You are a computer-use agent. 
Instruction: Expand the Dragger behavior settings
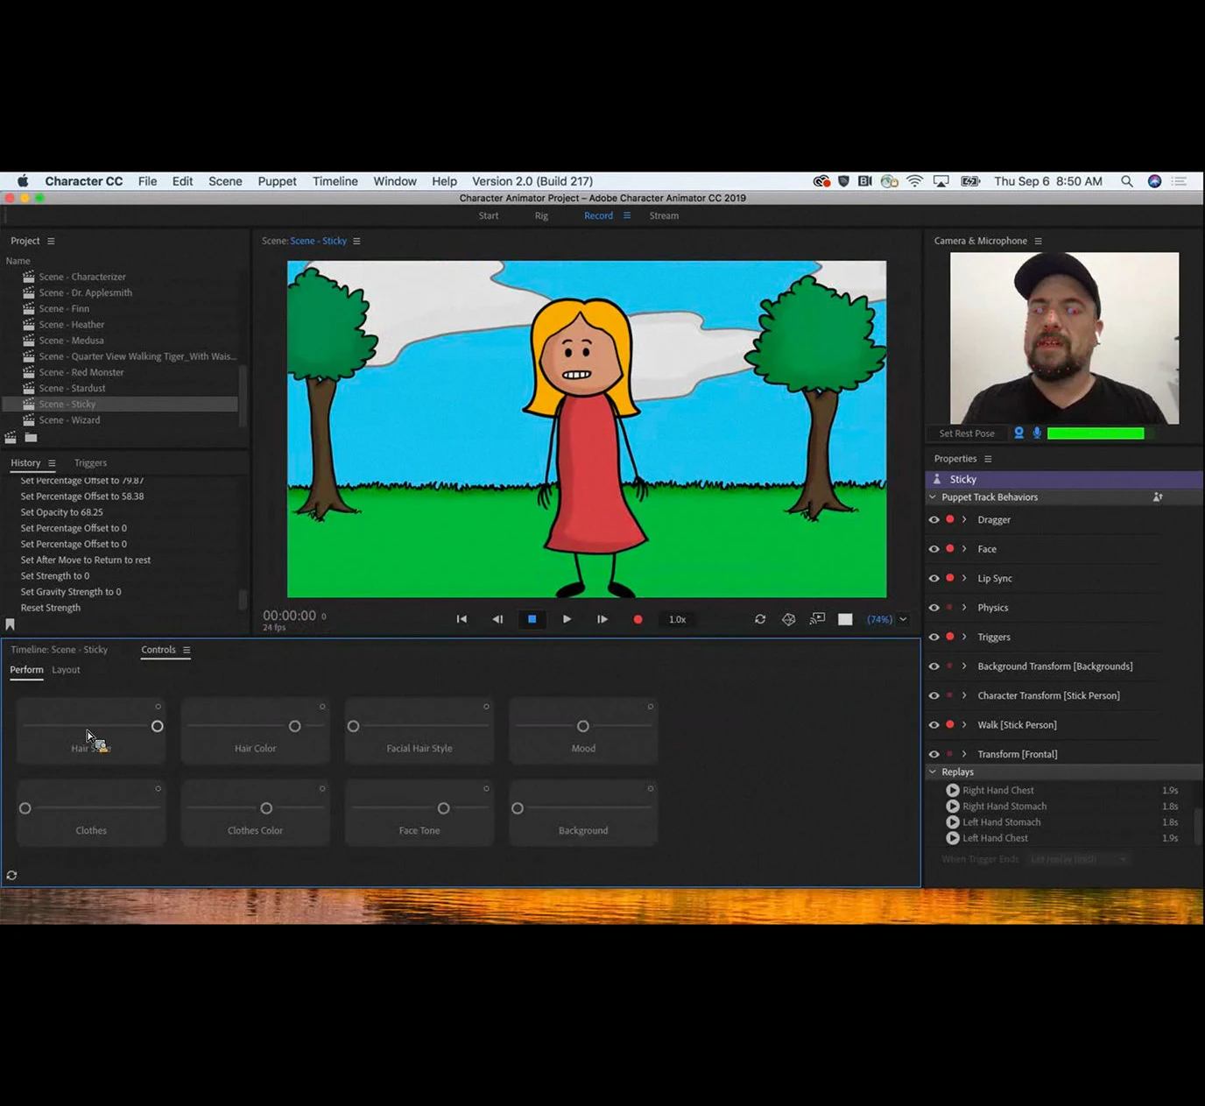[x=964, y=520]
